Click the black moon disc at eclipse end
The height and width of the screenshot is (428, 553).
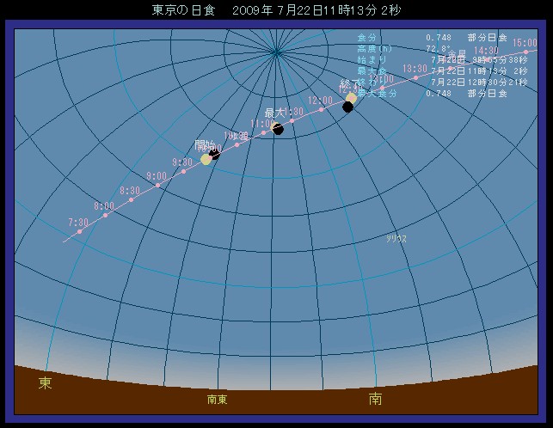[348, 107]
